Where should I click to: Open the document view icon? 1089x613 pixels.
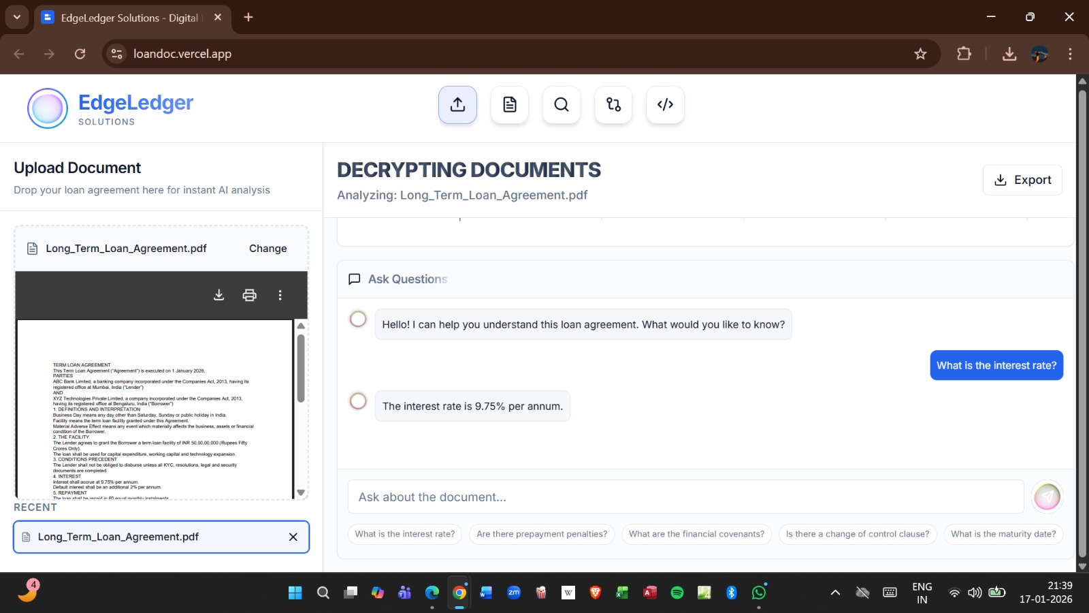coord(510,105)
